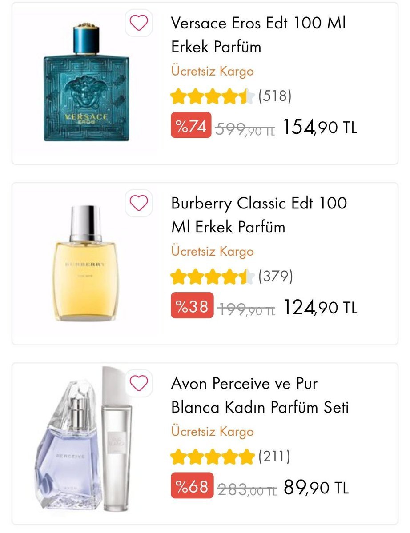View the Avon Perceive bottles image

click(x=84, y=439)
